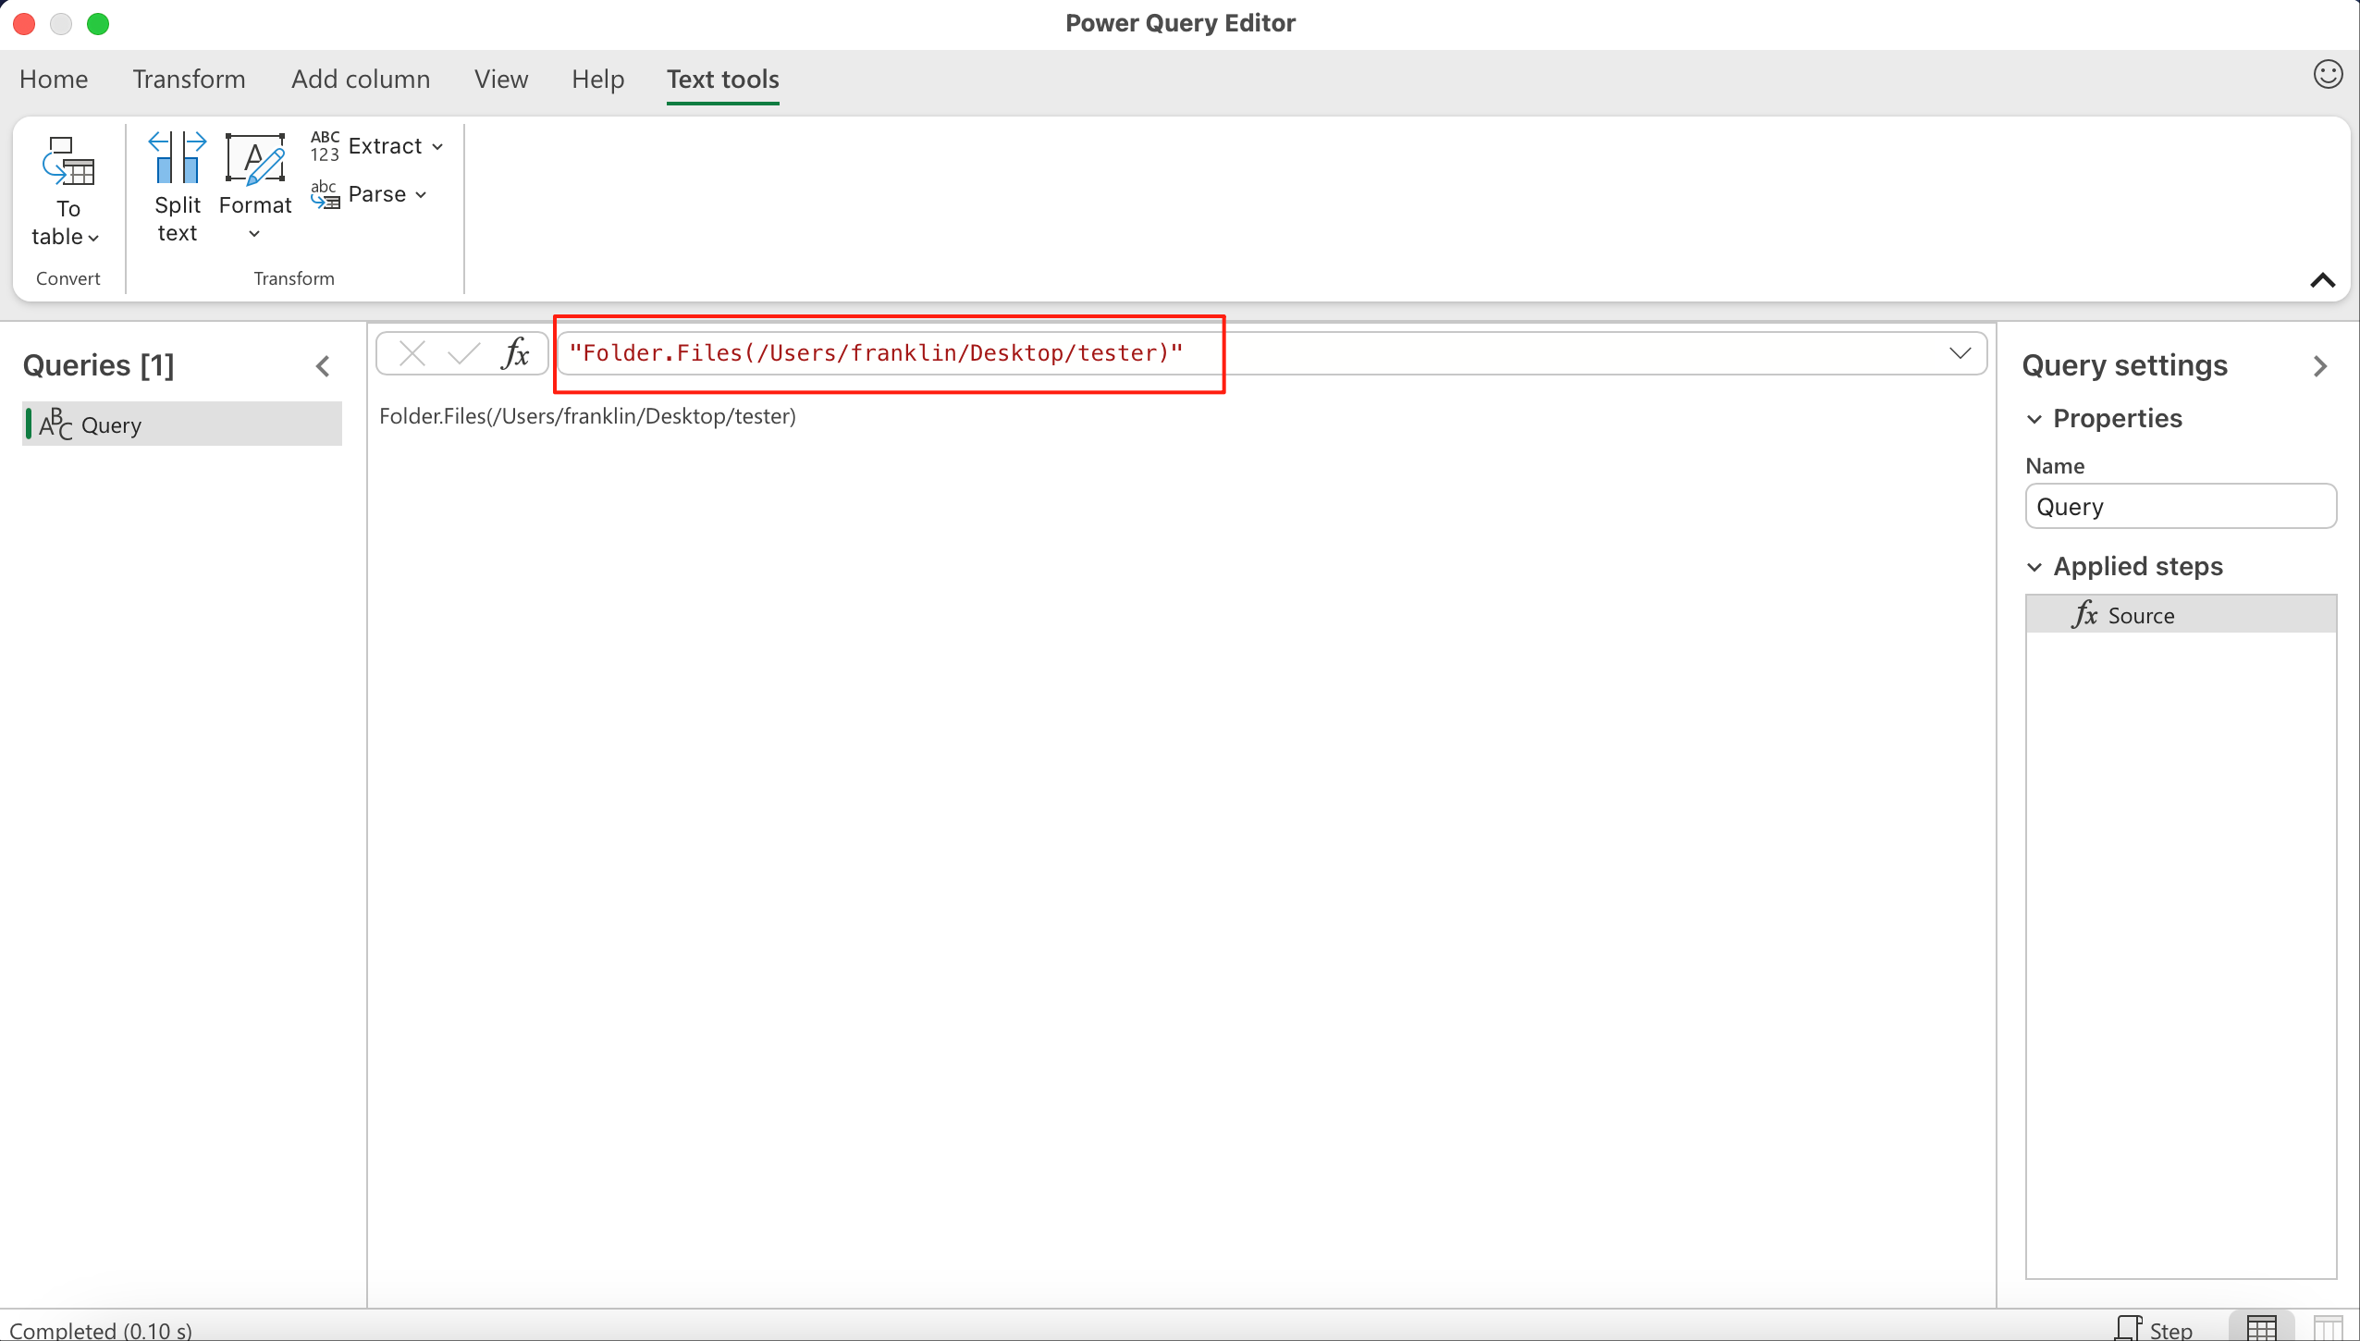Image resolution: width=2360 pixels, height=1341 pixels.
Task: Click the Completed status text
Action: click(x=101, y=1330)
